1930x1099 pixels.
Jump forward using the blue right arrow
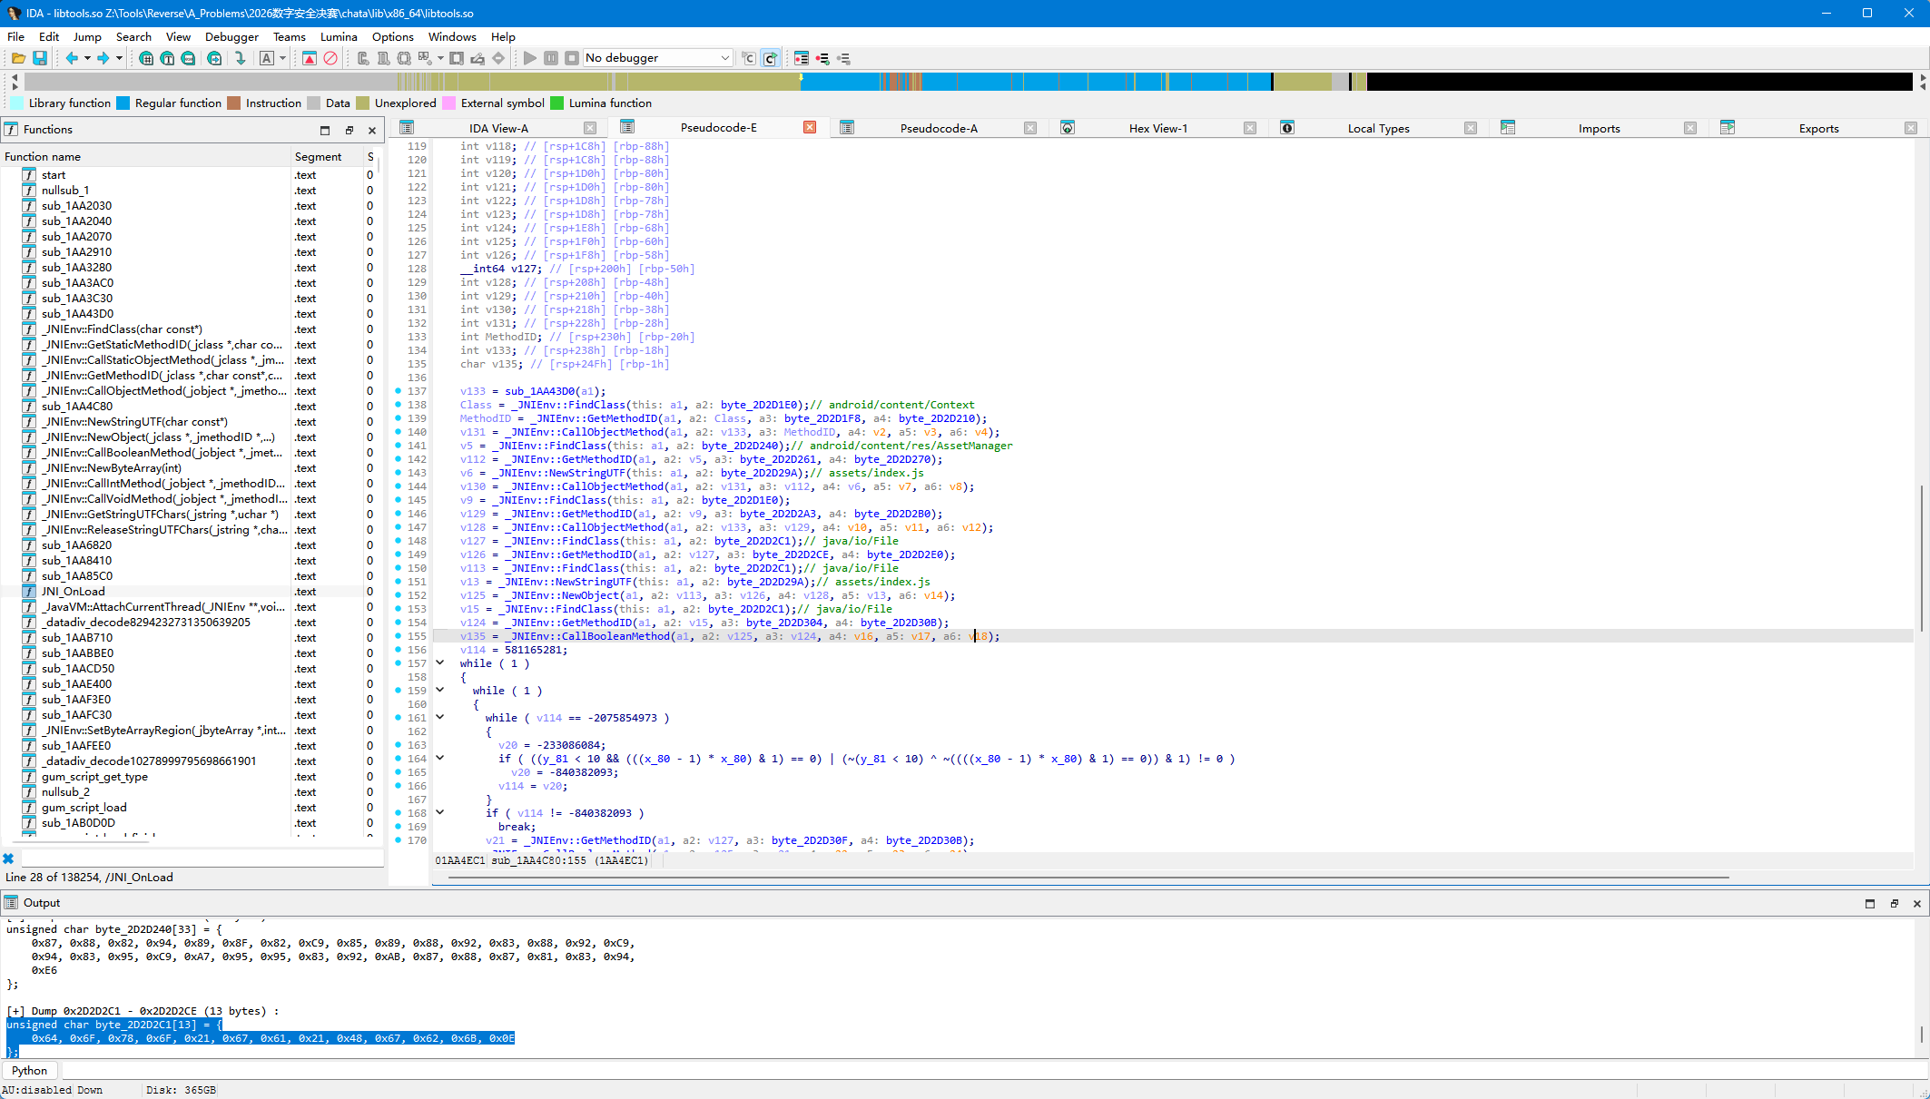[103, 58]
